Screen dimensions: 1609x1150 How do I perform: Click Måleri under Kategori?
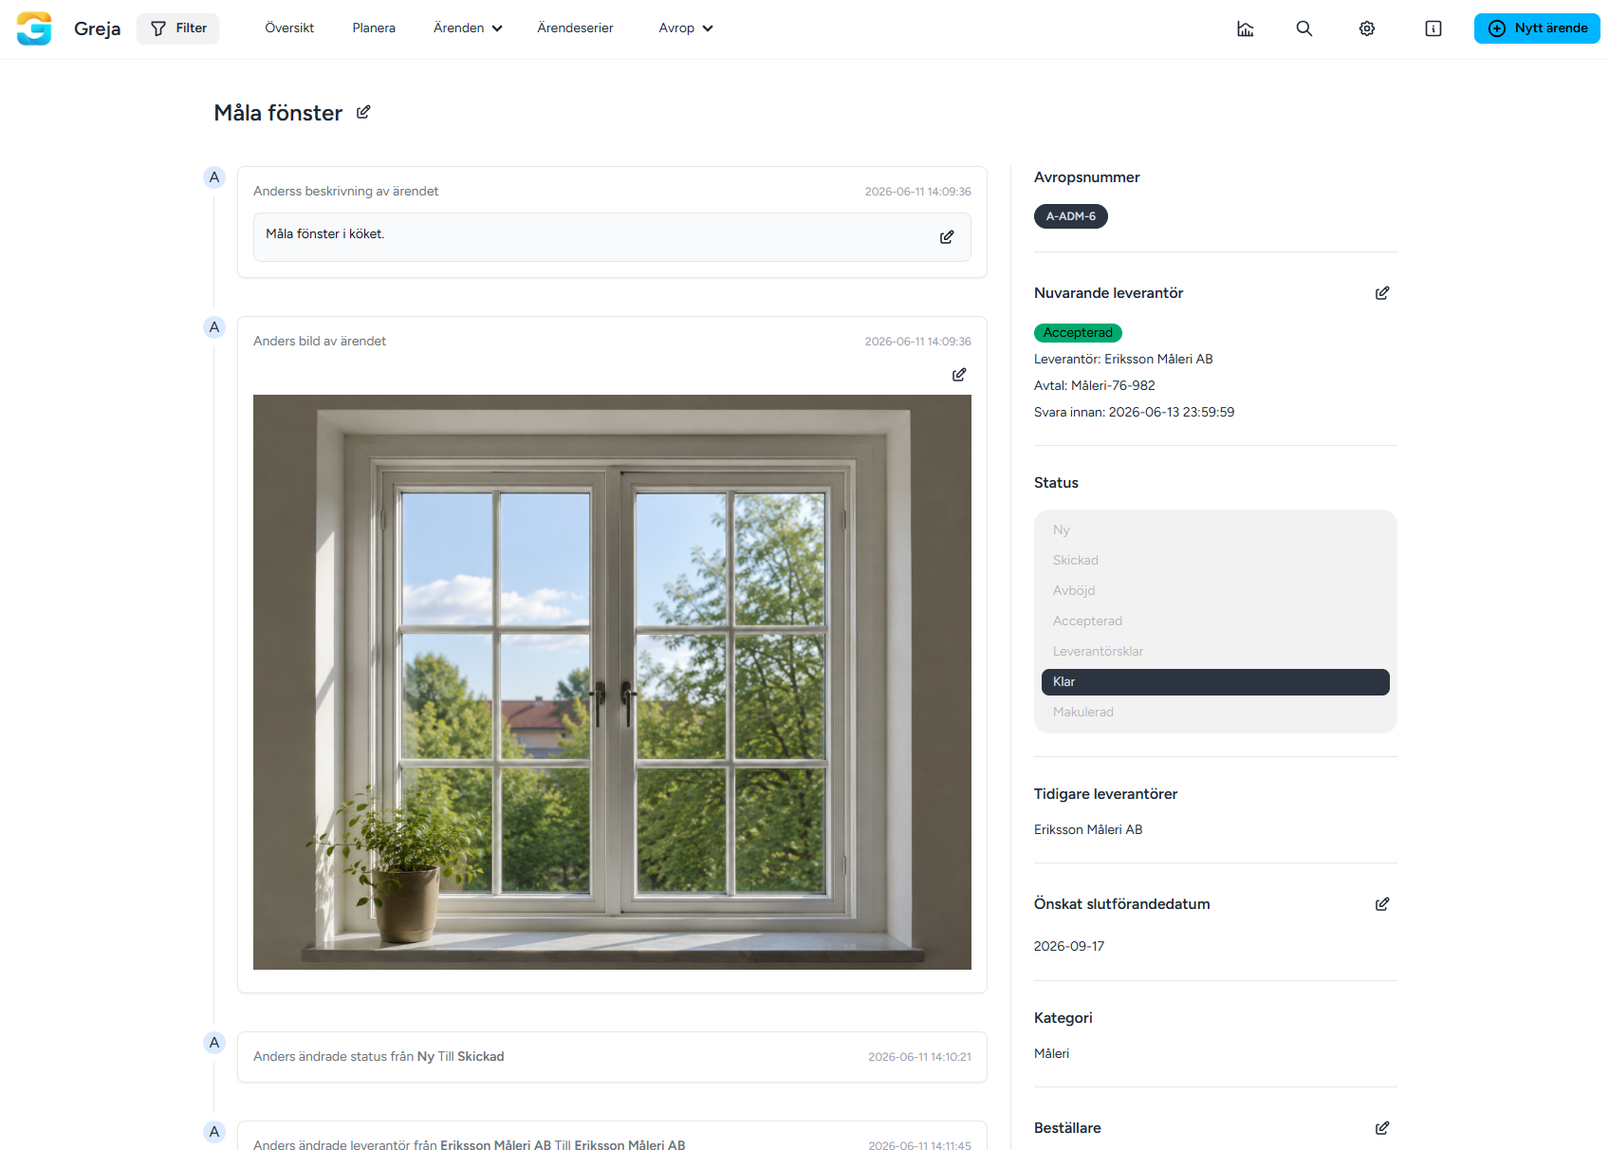[x=1051, y=1053]
